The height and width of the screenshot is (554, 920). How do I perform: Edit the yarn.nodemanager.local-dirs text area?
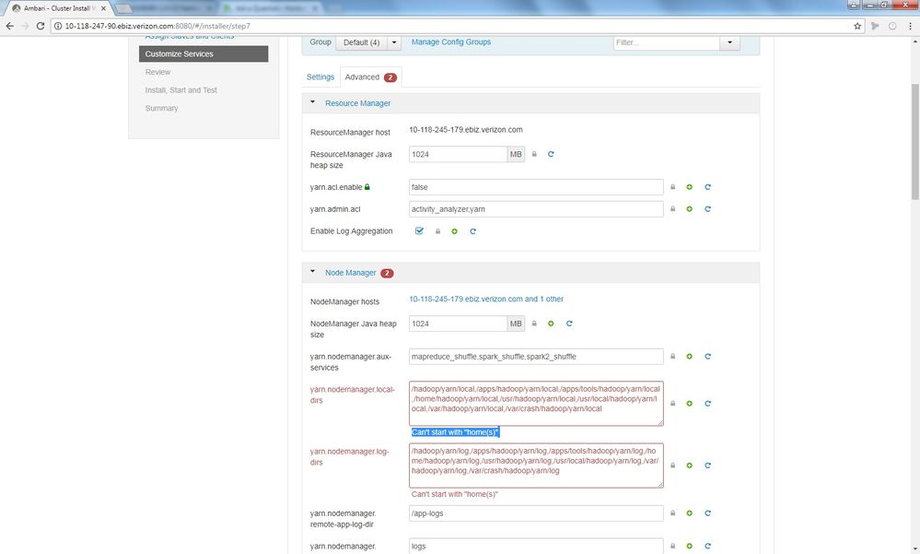(536, 404)
